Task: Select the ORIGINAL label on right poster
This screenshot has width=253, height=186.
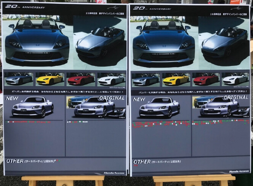Action: point(236,97)
